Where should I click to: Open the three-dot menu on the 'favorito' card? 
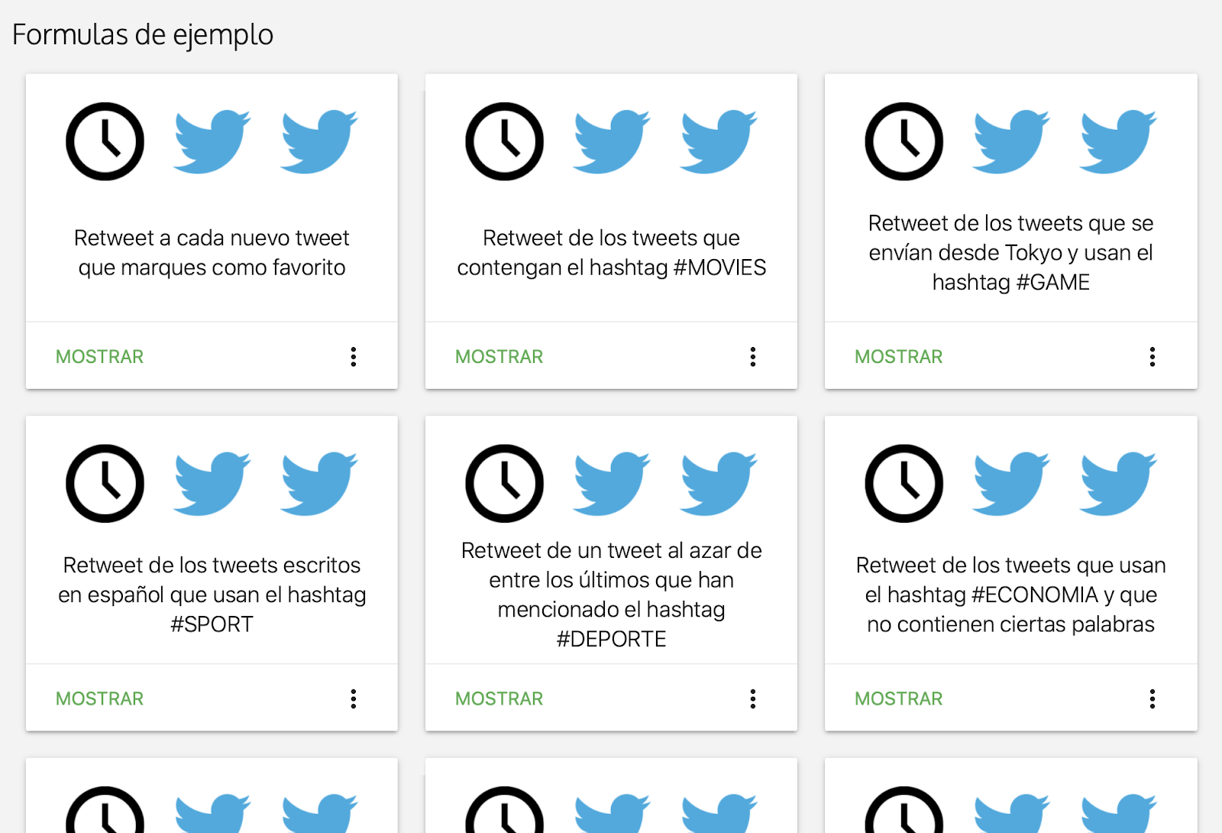tap(353, 357)
